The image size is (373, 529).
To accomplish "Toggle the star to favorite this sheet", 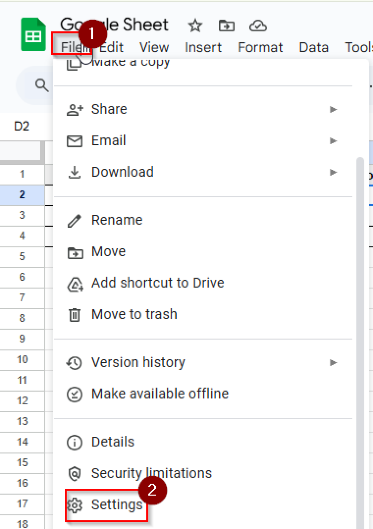I will (195, 26).
